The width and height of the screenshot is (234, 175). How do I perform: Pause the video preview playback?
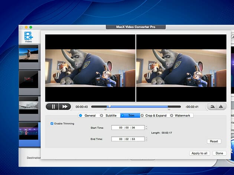[53, 107]
